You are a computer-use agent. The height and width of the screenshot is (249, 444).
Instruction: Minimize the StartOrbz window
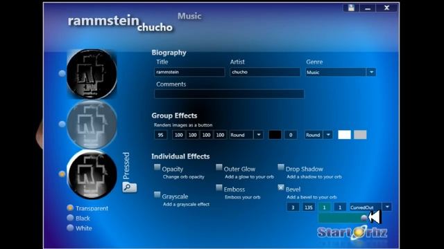pos(368,8)
